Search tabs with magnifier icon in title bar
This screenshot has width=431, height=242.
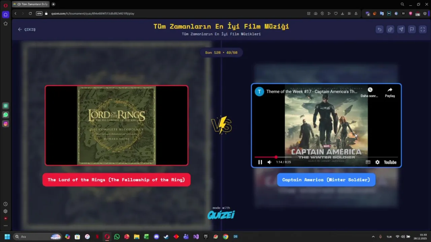402,4
